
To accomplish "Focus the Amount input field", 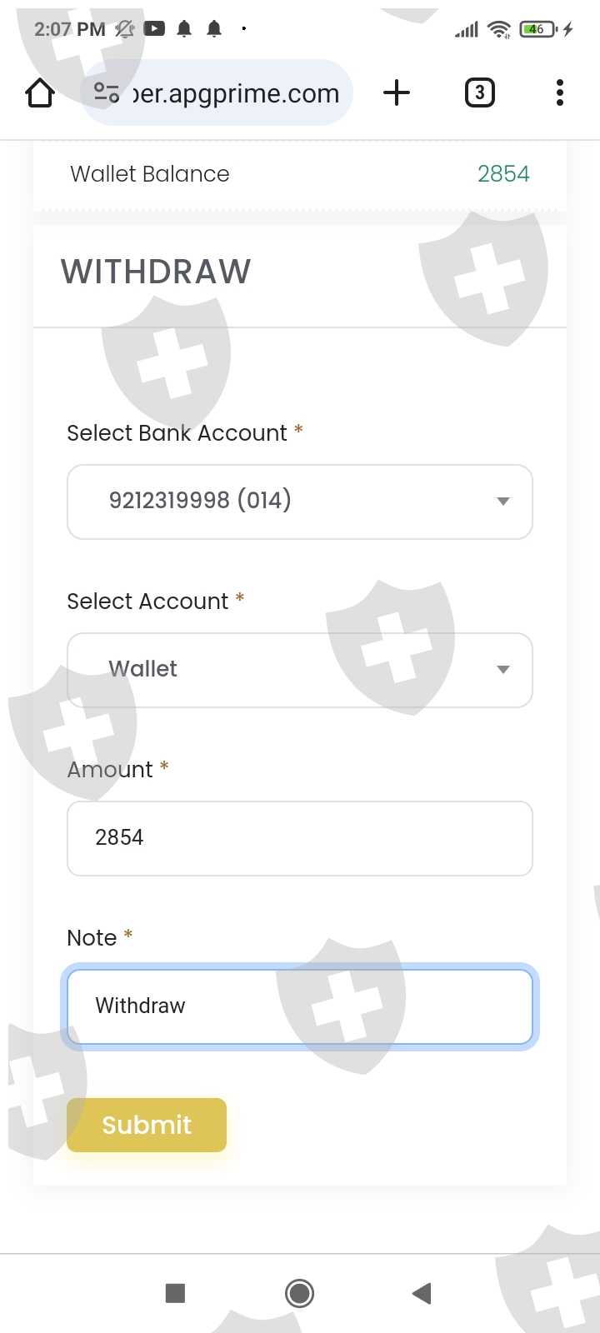I will pyautogui.click(x=300, y=838).
